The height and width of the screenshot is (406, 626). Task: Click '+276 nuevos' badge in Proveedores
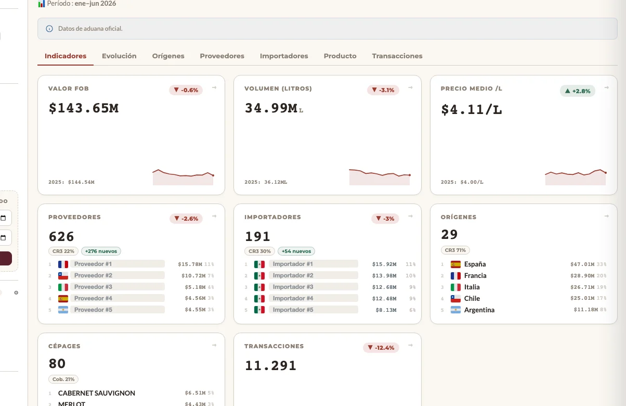coord(100,251)
